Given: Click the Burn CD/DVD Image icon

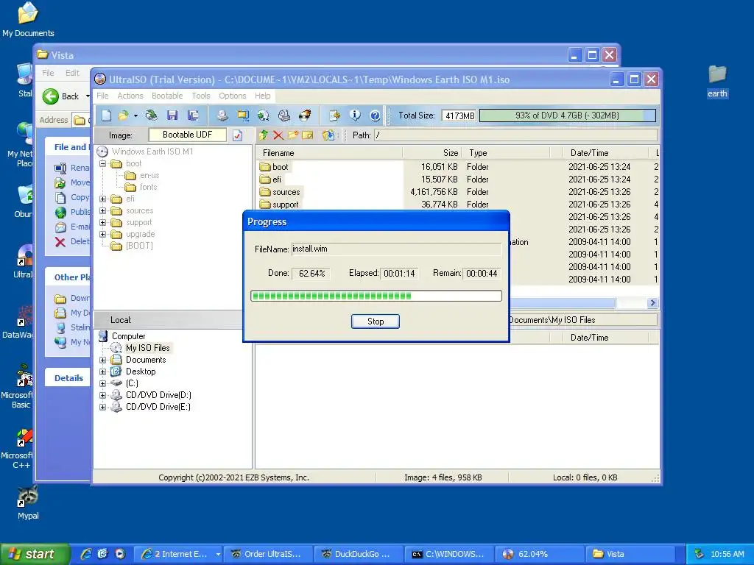Looking at the screenshot, I should click(x=305, y=116).
